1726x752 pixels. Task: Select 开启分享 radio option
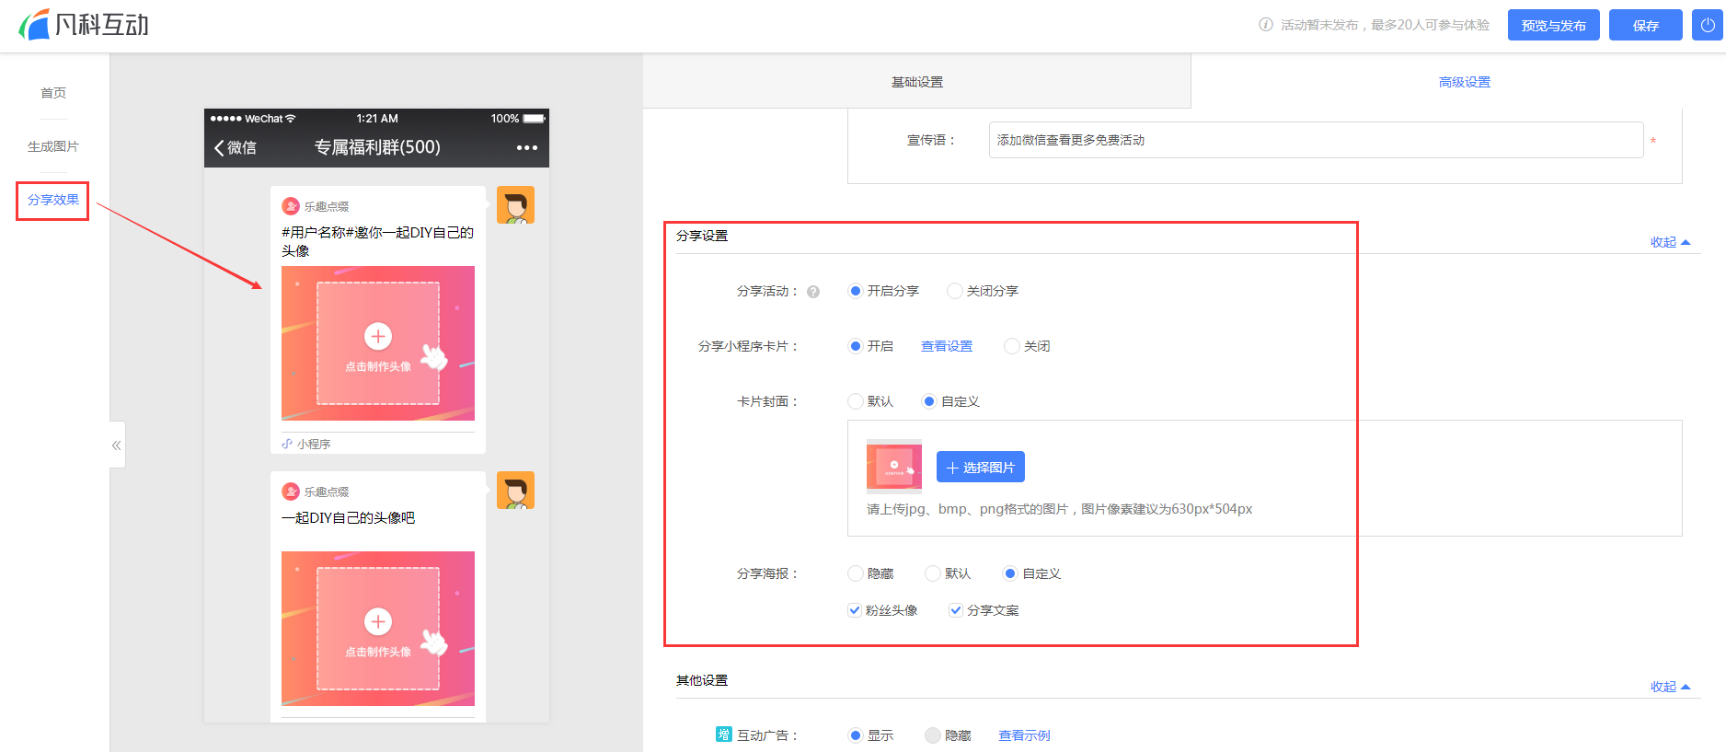(856, 291)
